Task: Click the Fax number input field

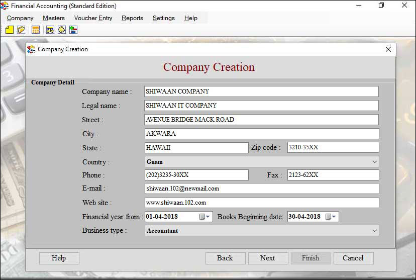Action: pos(333,175)
